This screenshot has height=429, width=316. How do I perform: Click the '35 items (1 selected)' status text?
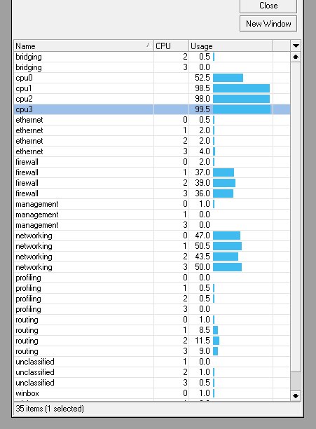[50, 409]
